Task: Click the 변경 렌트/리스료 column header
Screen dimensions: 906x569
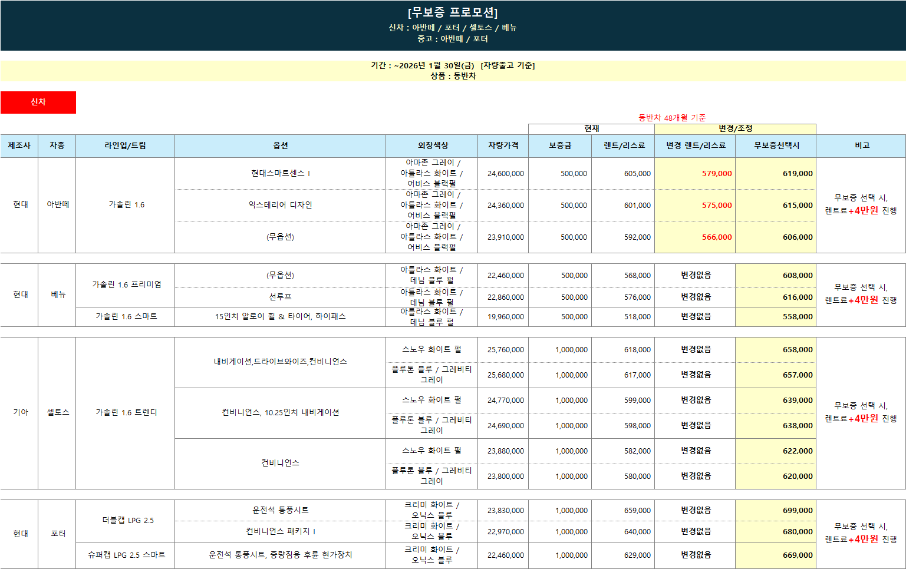Action: 696,145
